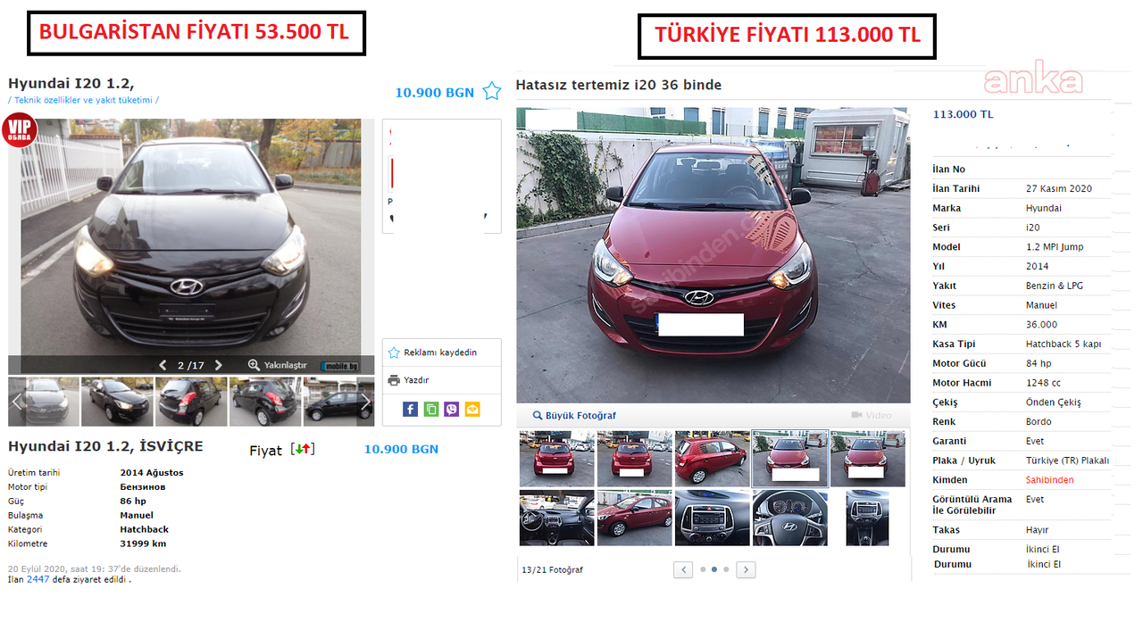
Task: Open Teknik özellikler ve yakıt tüketimi link
Action: [84, 100]
